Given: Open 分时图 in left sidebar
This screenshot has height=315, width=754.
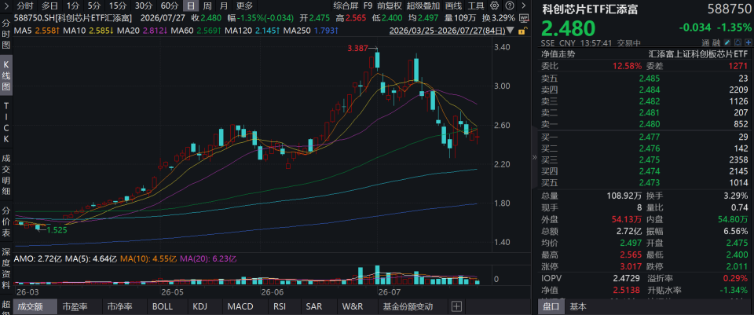Looking at the screenshot, I should tap(5, 35).
